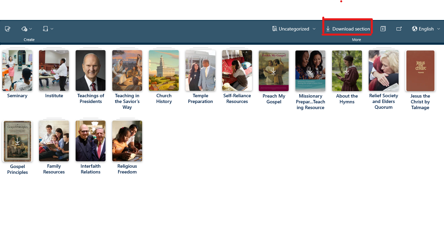Open the Self-Reliance Resources cover
444x248 pixels.
(x=237, y=70)
